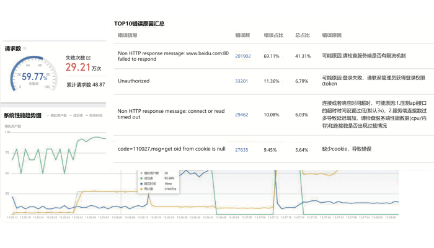Screen dimensions: 434x248
Task: Select the Unauthorized error row
Action: pos(274,81)
